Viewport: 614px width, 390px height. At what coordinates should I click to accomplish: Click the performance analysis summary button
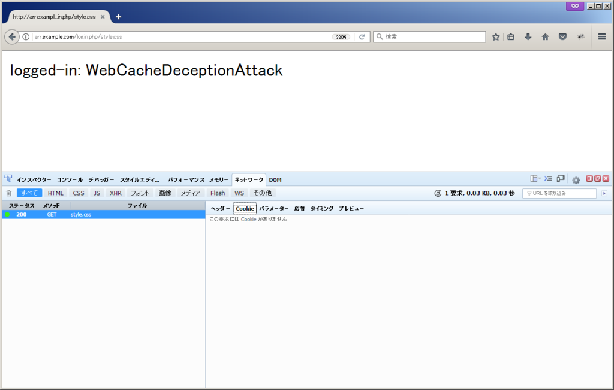pos(438,193)
